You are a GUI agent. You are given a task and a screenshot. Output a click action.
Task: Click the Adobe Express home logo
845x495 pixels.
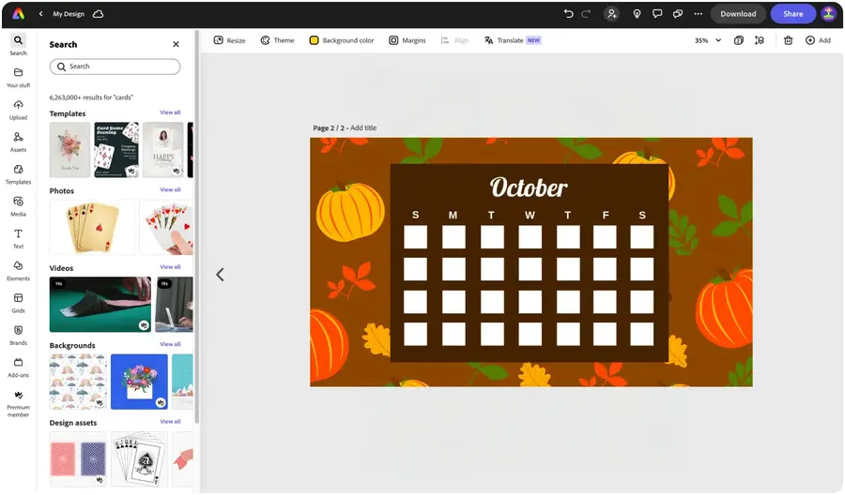point(19,14)
